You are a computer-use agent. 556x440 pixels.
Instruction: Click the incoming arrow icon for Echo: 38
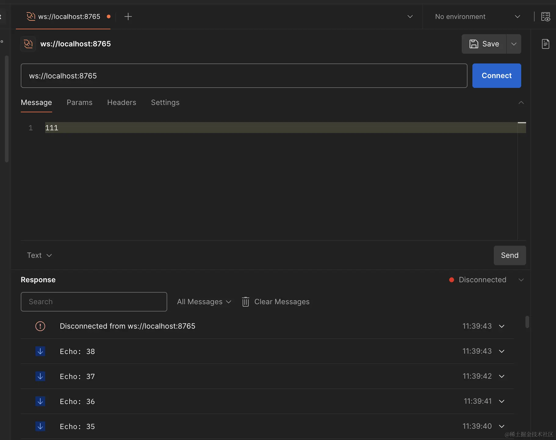40,351
